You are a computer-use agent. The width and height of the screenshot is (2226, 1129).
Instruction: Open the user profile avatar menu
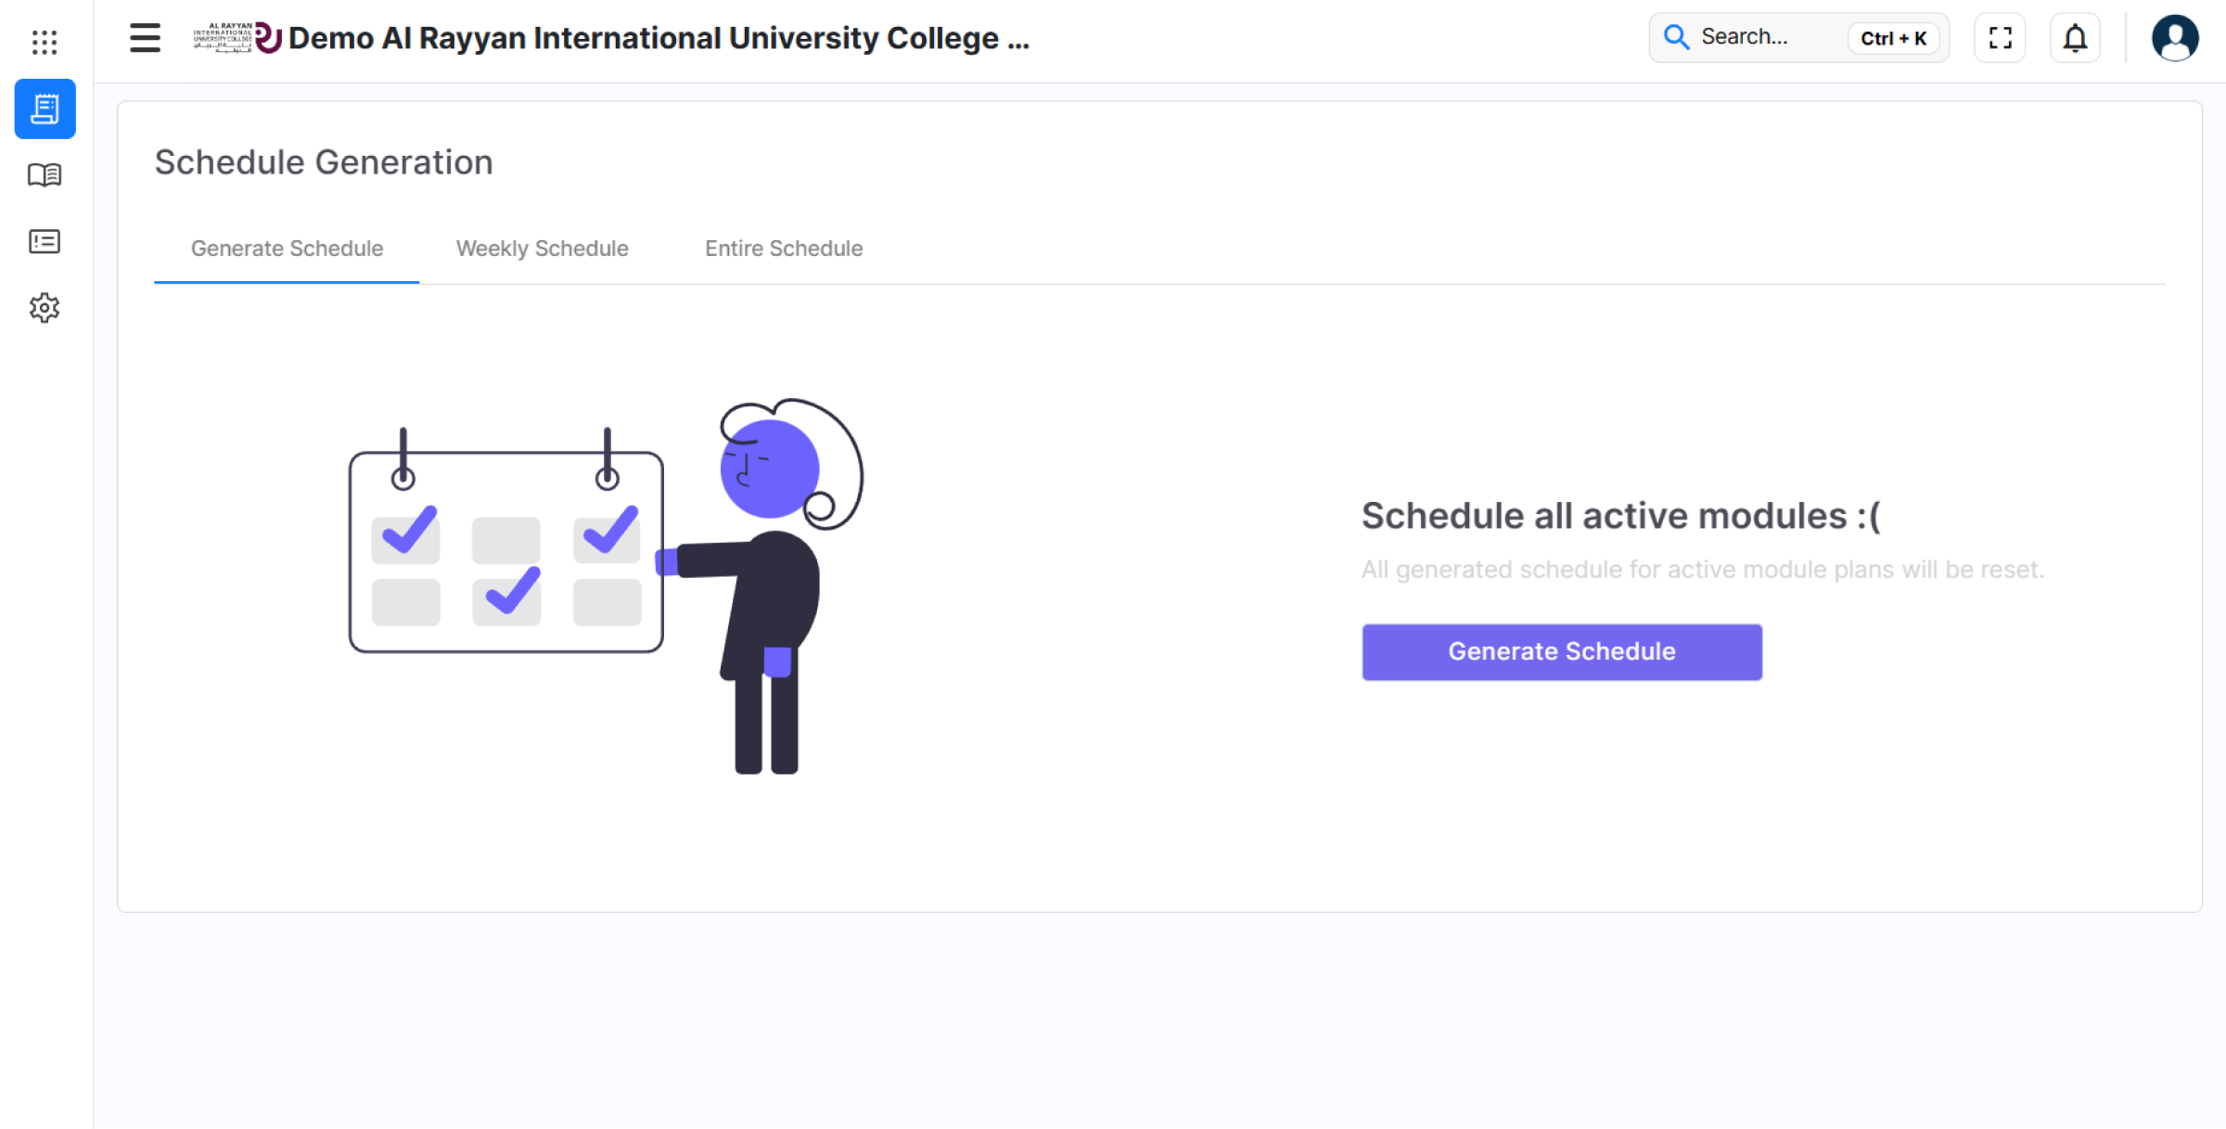(x=2174, y=38)
